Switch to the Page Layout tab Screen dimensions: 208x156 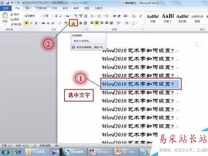tap(41, 8)
